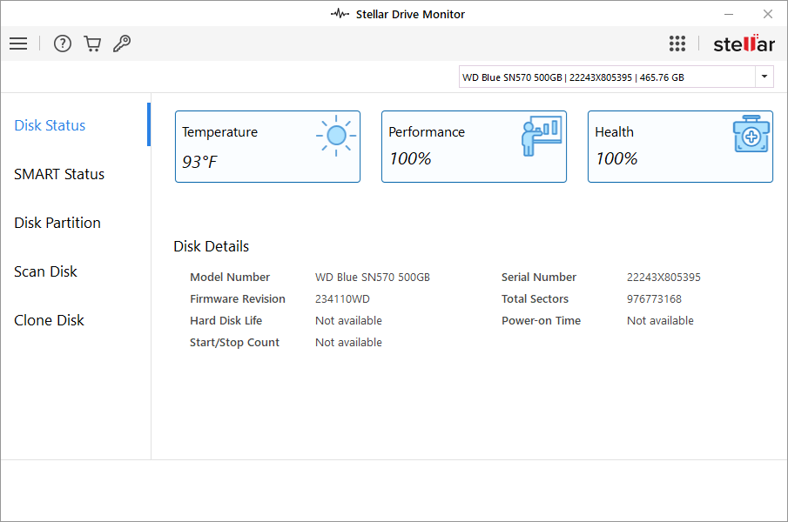
Task: Click the Health card
Action: [680, 146]
